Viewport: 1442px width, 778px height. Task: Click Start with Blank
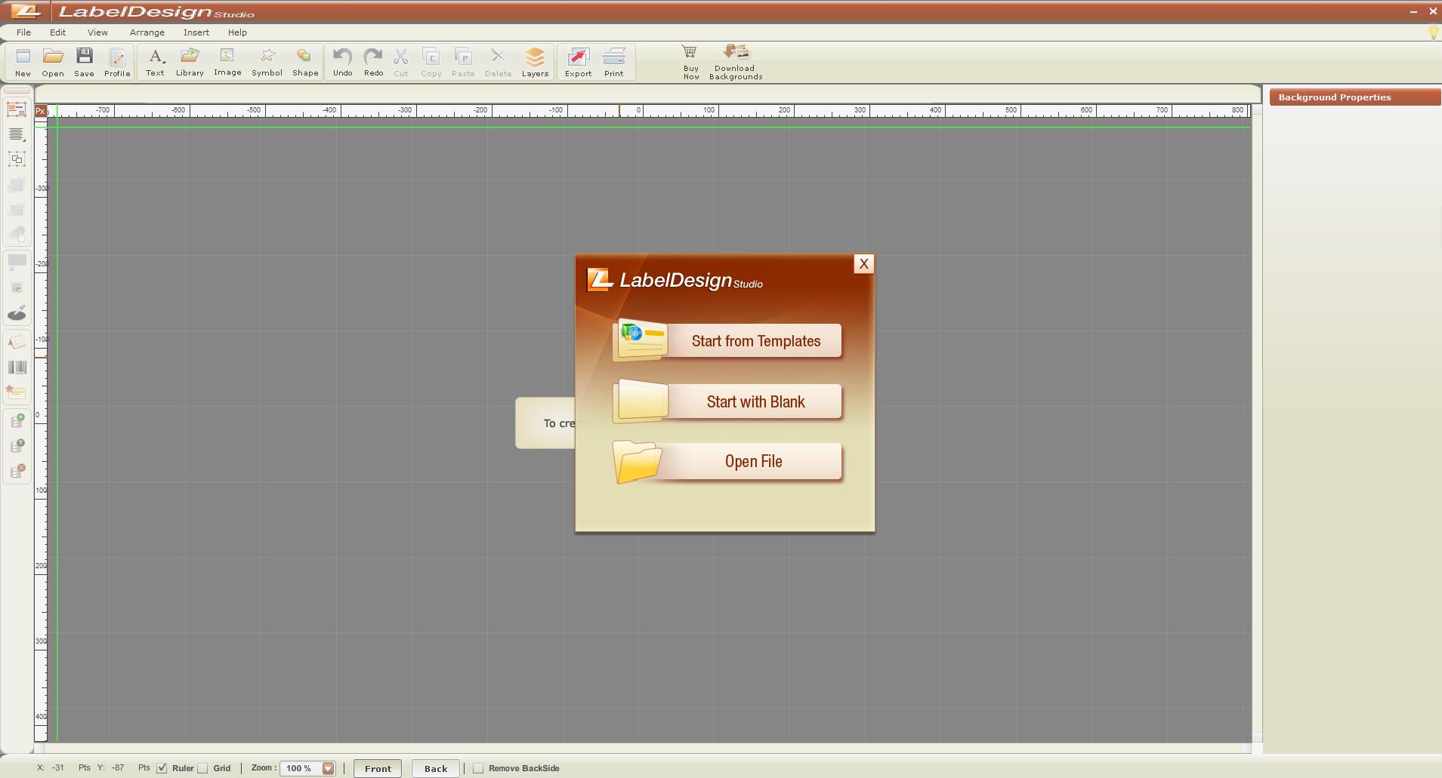[727, 401]
